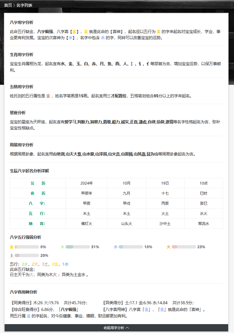
Task: Collapse the analysis via 收起用字分析 bar
Action: [114, 328]
